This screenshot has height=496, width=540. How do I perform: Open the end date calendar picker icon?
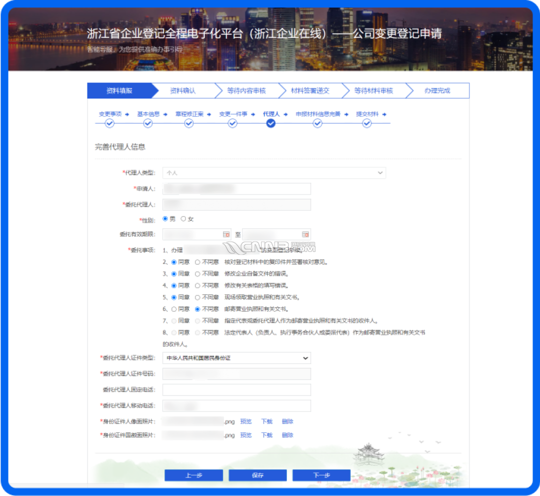point(305,234)
